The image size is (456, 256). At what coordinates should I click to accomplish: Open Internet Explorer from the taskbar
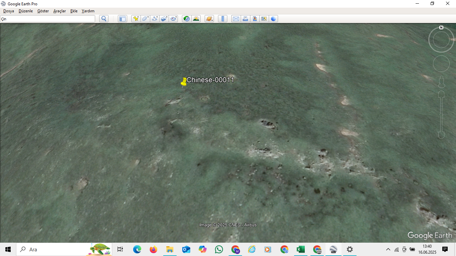252,249
